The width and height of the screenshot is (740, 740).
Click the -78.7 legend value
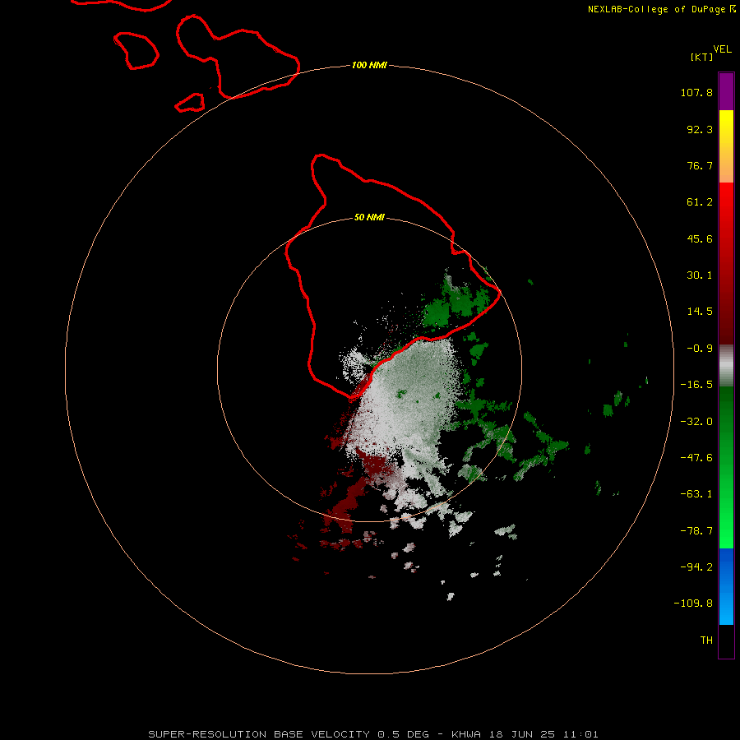coord(696,531)
